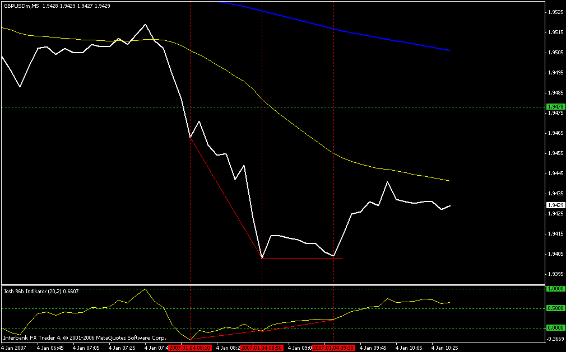Viewport: 566px width, 352px height.
Task: Click the 1.0000 indicator level label
Action: (x=556, y=289)
